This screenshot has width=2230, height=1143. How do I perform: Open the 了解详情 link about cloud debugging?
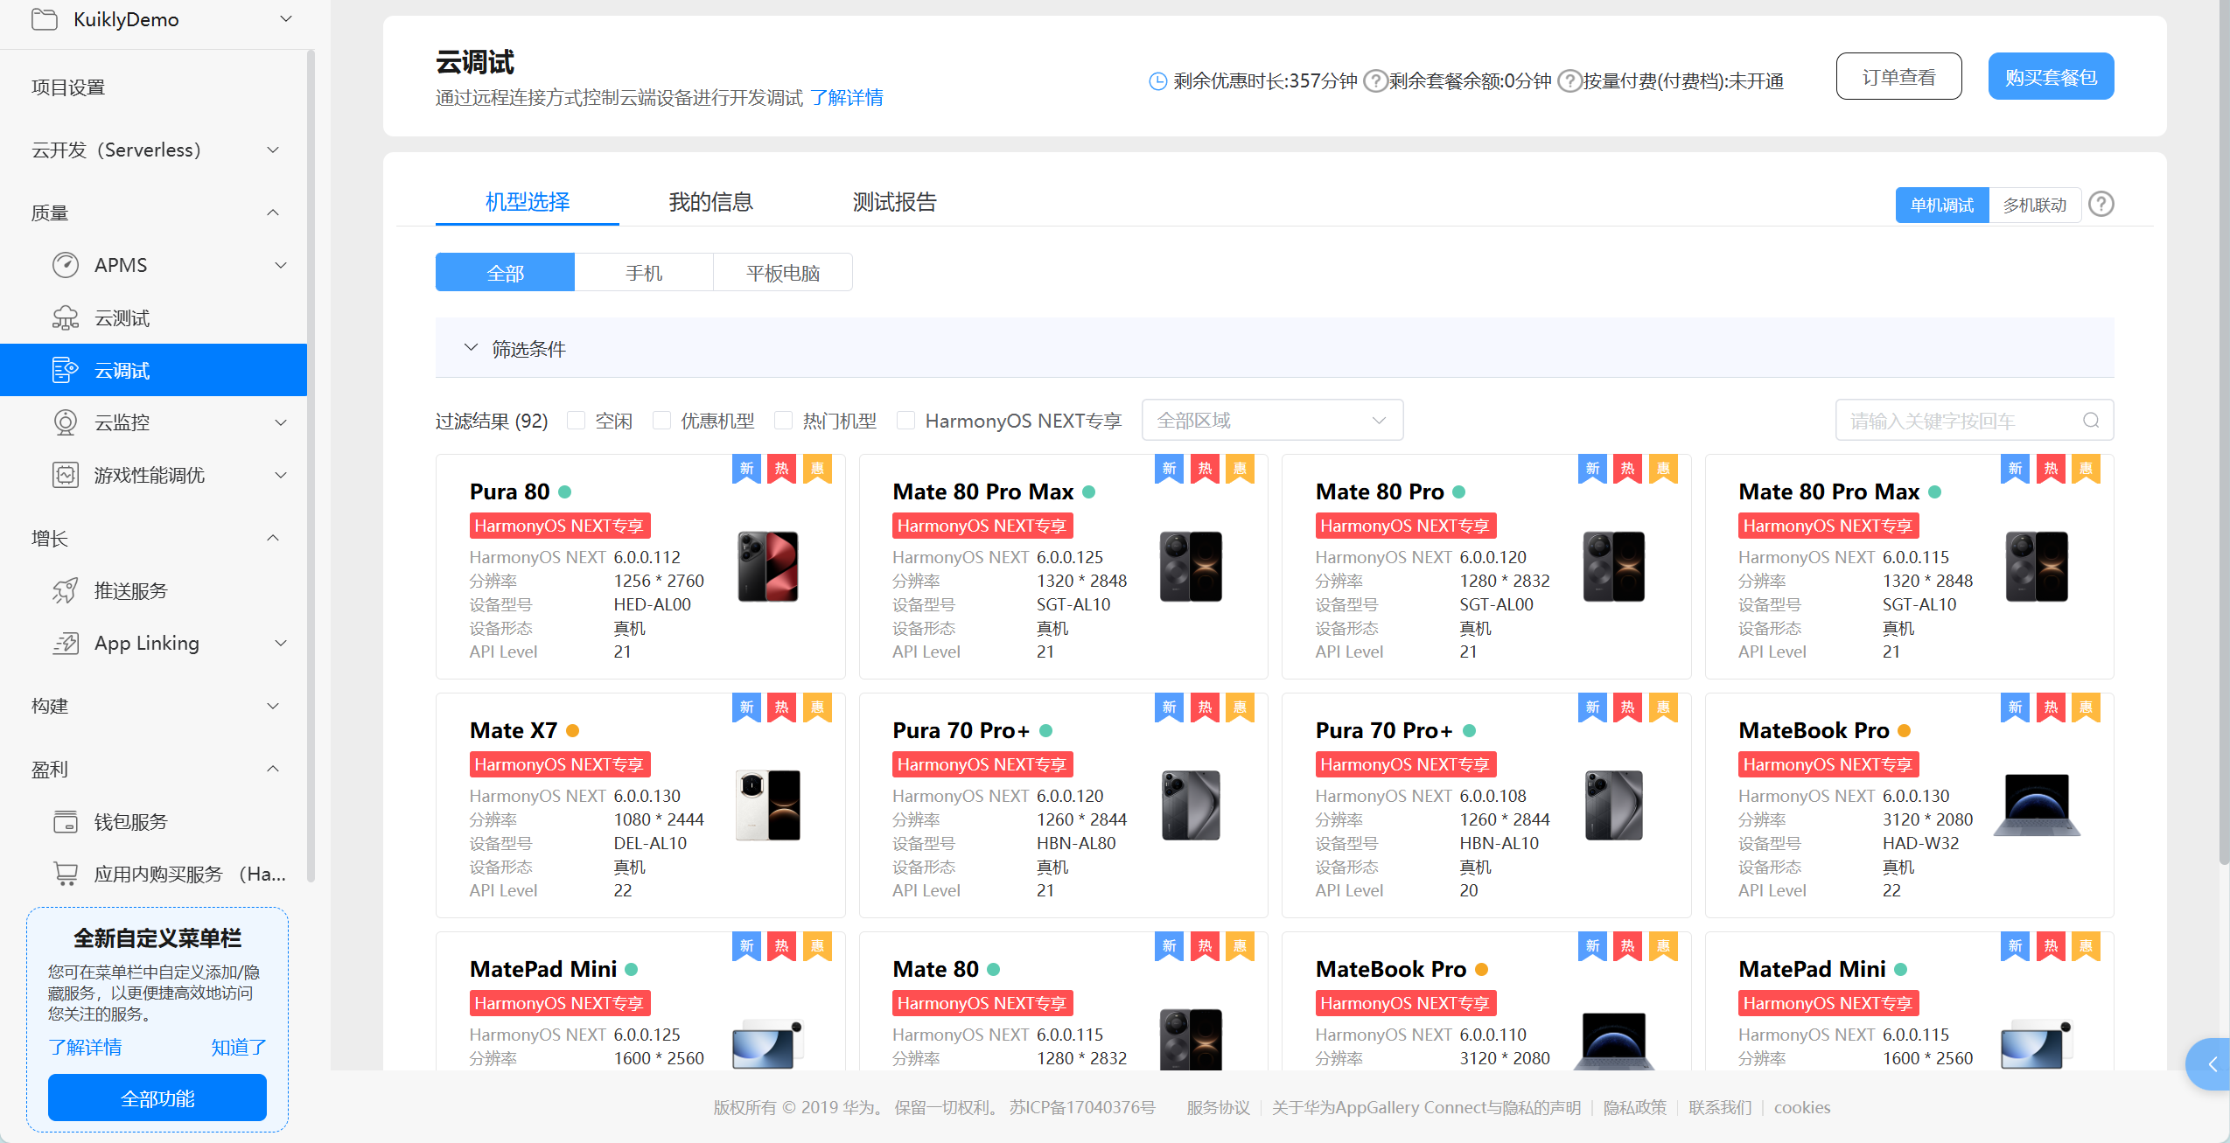click(x=847, y=97)
